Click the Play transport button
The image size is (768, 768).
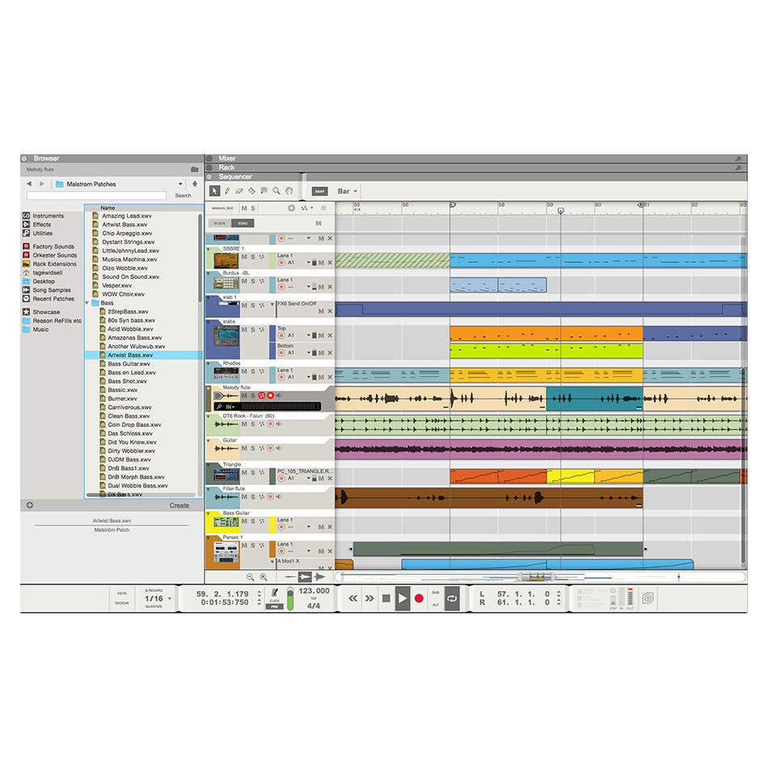[402, 598]
